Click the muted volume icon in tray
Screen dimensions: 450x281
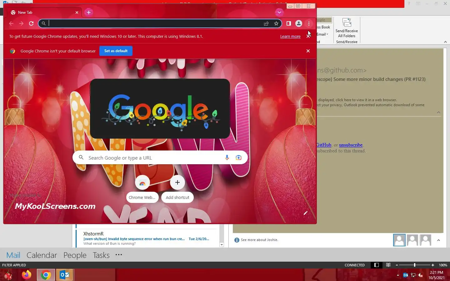click(x=421, y=275)
